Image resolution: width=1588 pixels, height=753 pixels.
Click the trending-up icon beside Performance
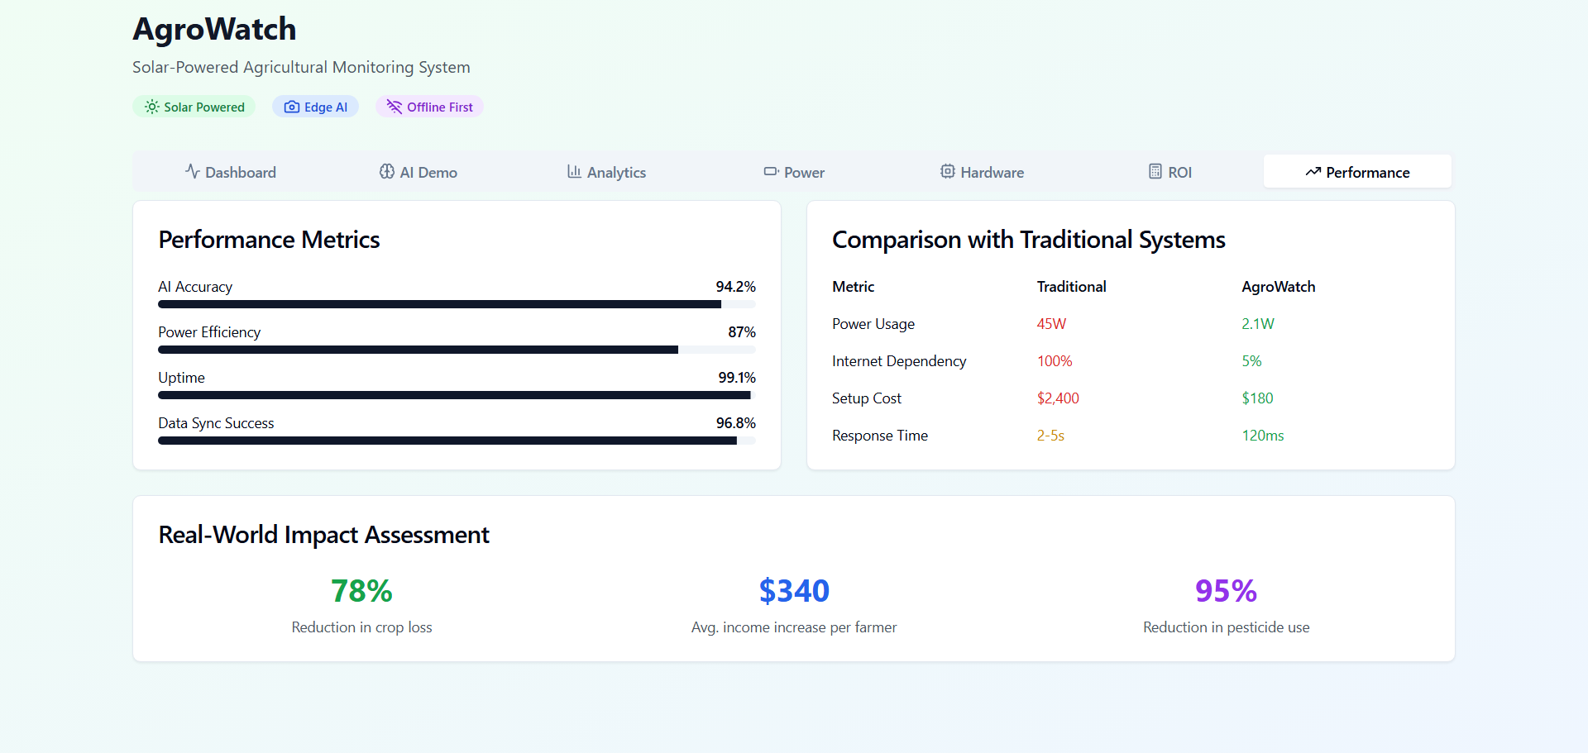click(1313, 171)
